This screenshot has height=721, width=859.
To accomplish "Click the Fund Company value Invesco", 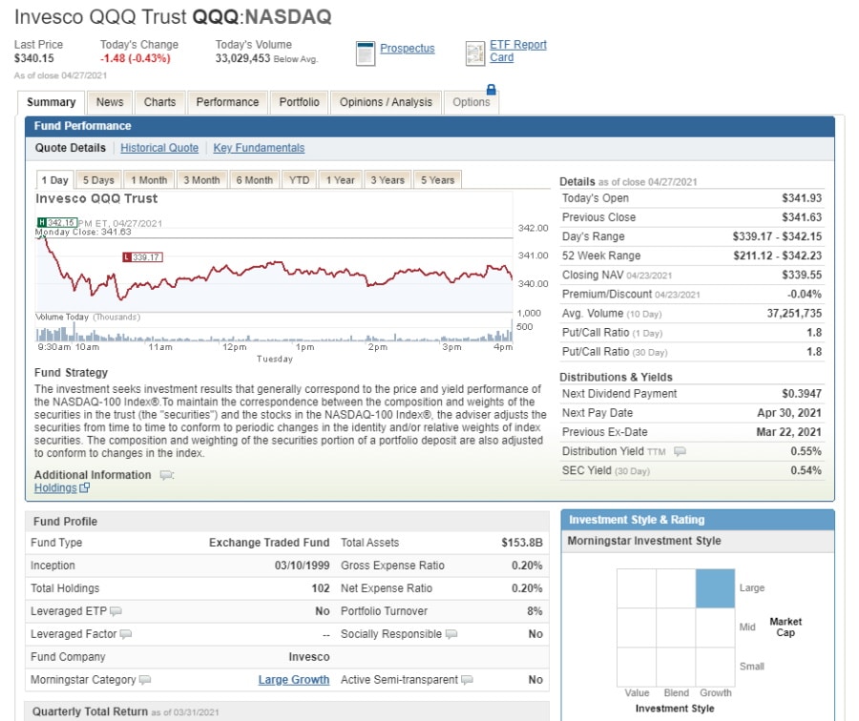I will (x=309, y=657).
